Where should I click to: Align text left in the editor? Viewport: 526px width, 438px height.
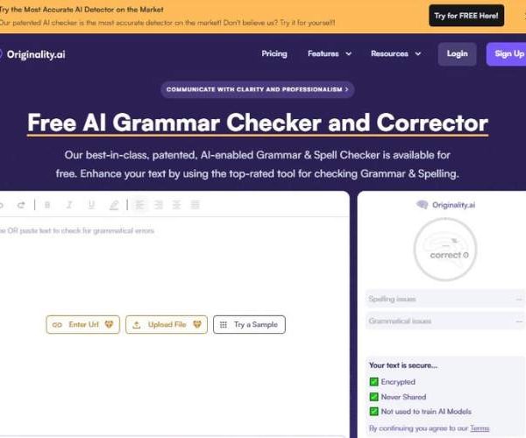(x=139, y=205)
